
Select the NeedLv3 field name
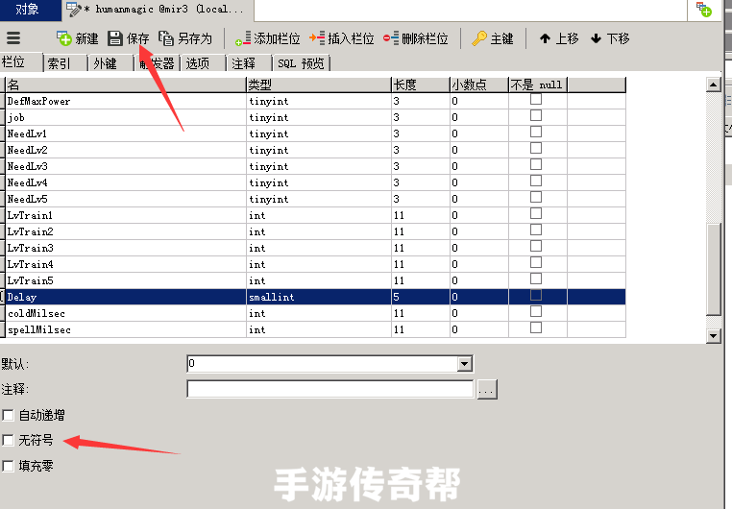28,166
